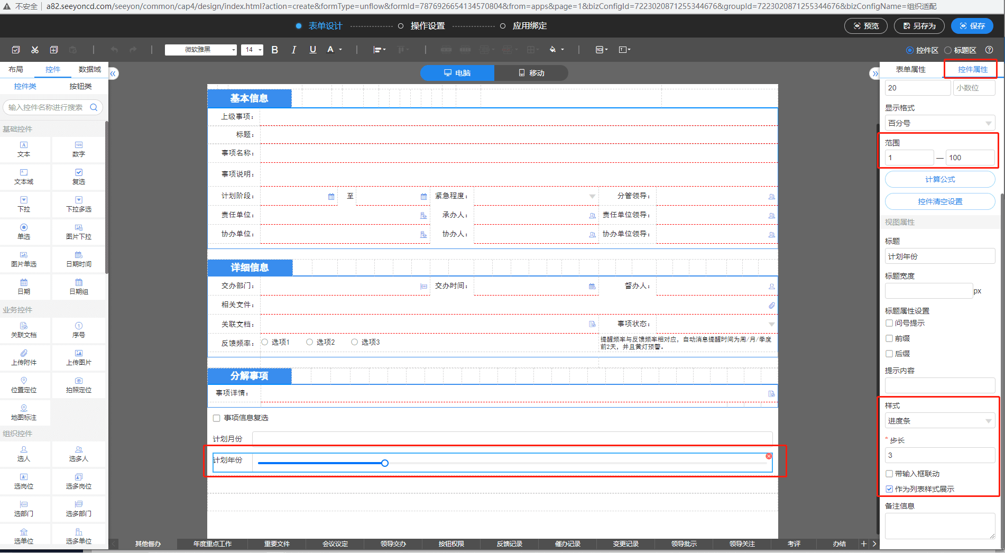Add a 文本 text control

coord(24,149)
